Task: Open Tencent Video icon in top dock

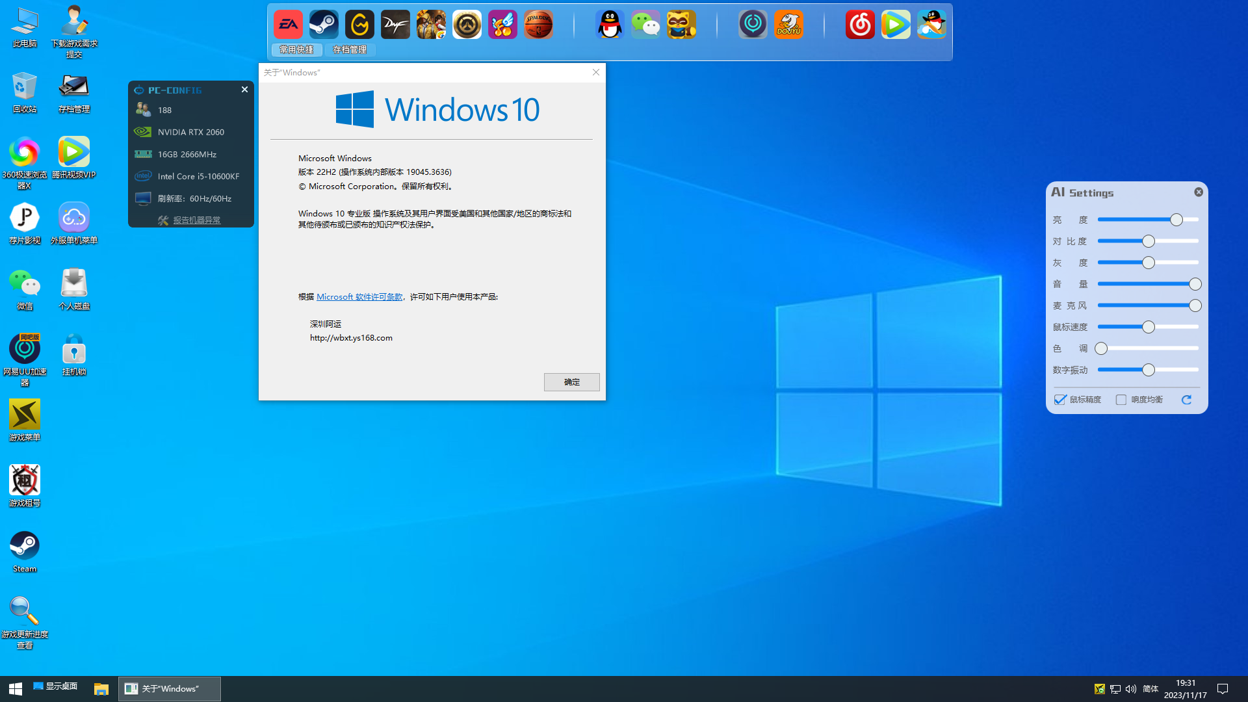Action: click(x=896, y=25)
